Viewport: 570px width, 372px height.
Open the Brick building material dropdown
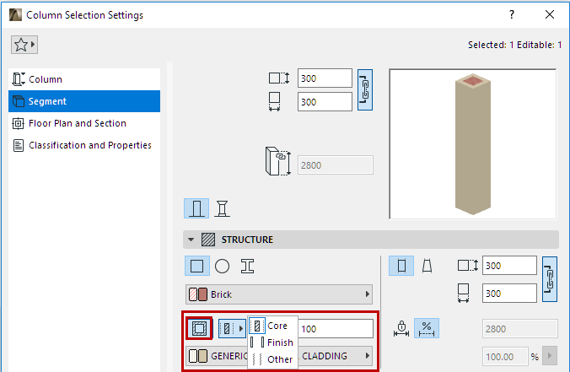pos(279,294)
